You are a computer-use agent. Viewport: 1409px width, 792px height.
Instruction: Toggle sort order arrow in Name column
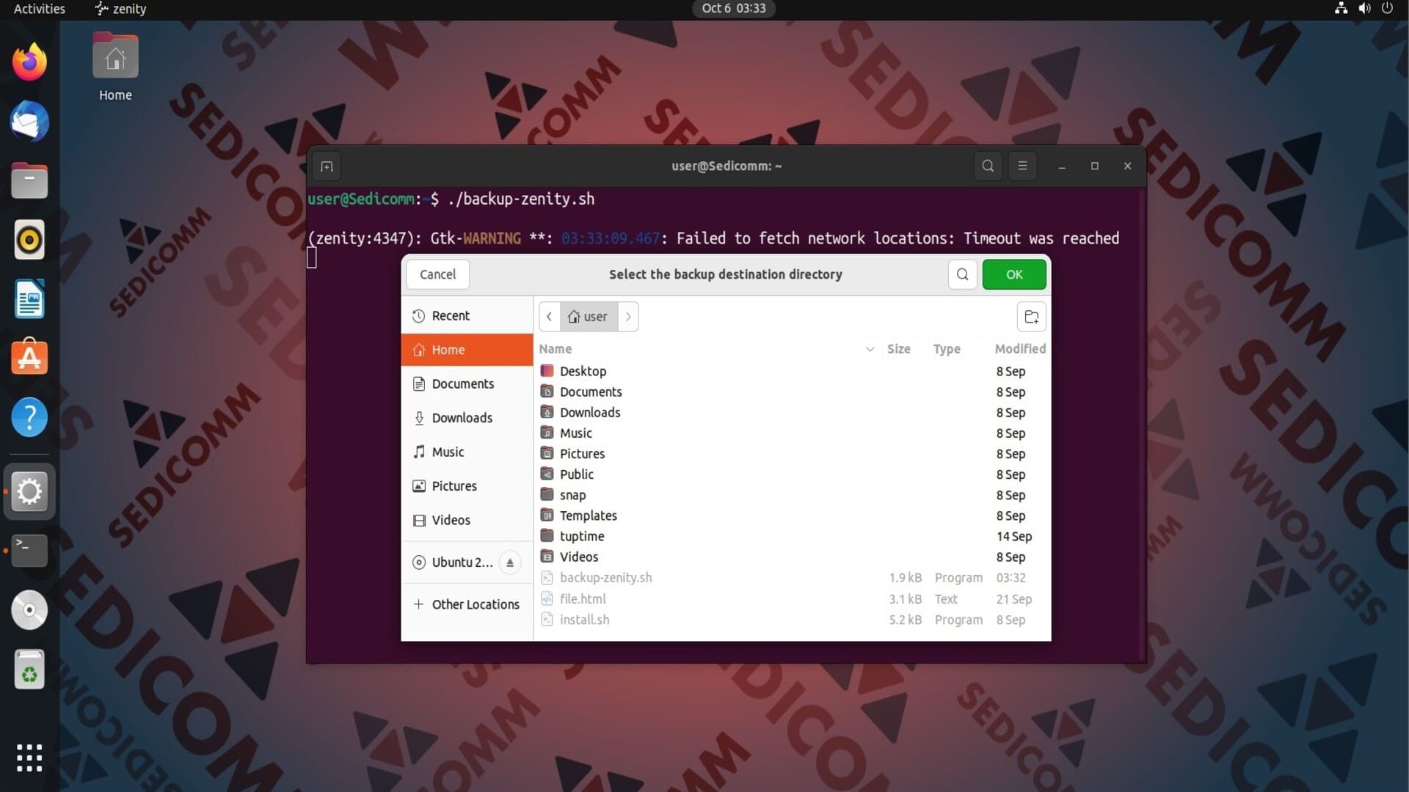(x=870, y=349)
